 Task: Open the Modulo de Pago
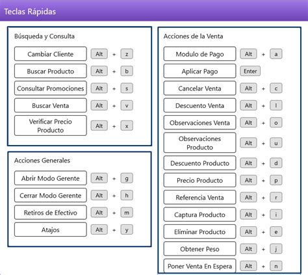coord(199,54)
